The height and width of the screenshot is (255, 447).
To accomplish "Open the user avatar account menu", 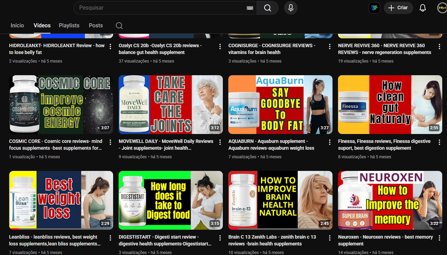I will (x=442, y=8).
